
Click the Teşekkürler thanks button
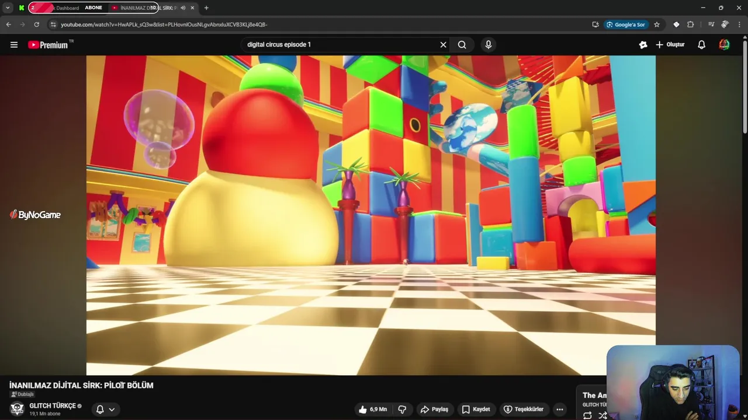pyautogui.click(x=524, y=409)
